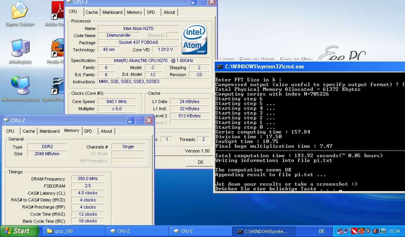Click CAS# Latency value 4.0 clocks
The height and width of the screenshot is (237, 405).
(88, 193)
